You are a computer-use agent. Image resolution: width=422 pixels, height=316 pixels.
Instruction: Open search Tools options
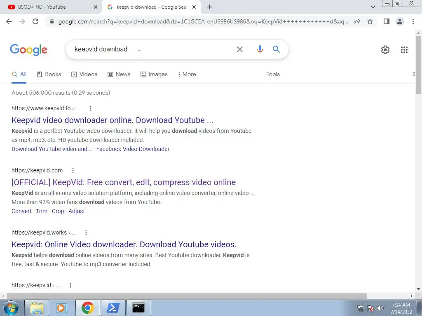tap(273, 74)
